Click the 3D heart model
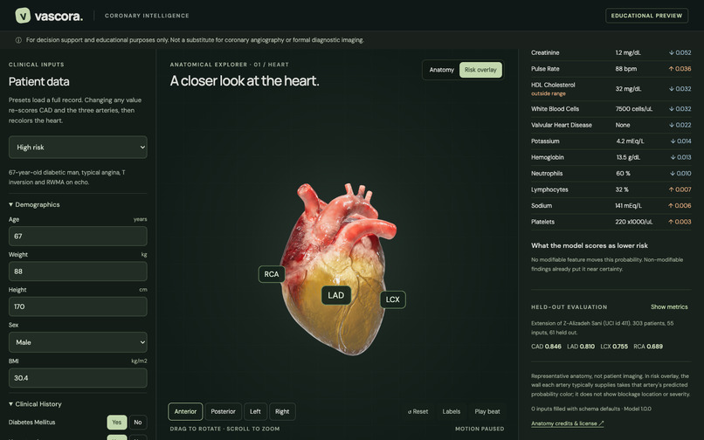 coord(339,270)
